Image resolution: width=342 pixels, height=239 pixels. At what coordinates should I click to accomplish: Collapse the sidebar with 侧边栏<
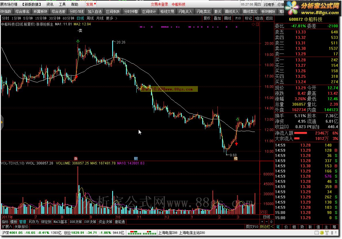pos(267,227)
